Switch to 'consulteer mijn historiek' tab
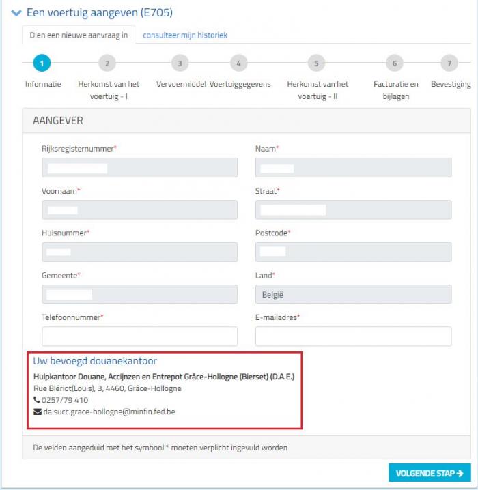Viewport: 478px width, 490px height. 185,35
